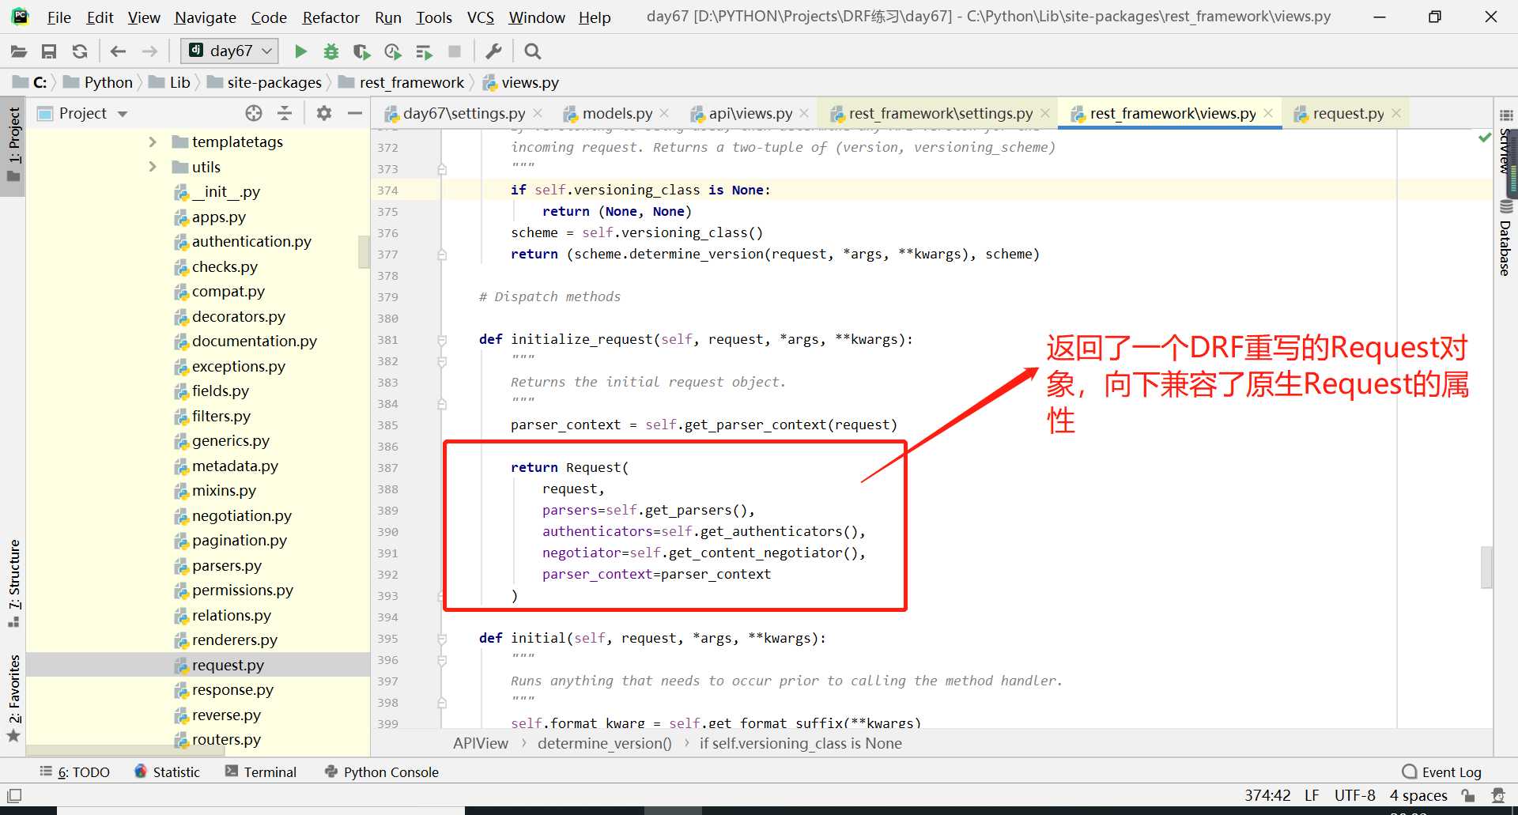1518x815 pixels.
Task: Open the Project view dropdown arrow
Action: pyautogui.click(x=123, y=114)
